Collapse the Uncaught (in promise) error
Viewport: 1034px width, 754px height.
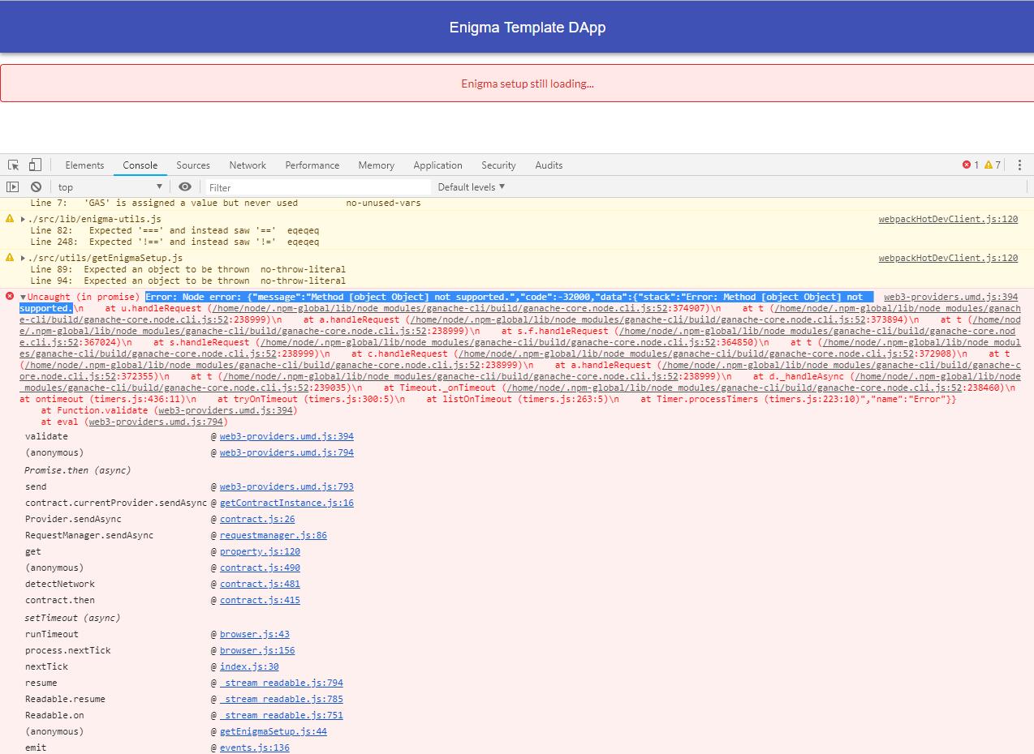(23, 298)
